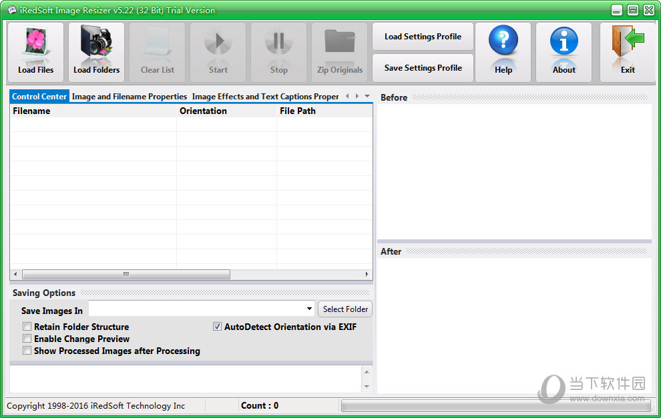Switch to Control Center tab
The height and width of the screenshot is (418, 661).
tap(39, 97)
